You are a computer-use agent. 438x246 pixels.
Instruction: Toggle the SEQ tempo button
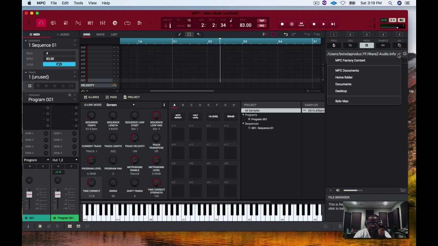pos(262,26)
